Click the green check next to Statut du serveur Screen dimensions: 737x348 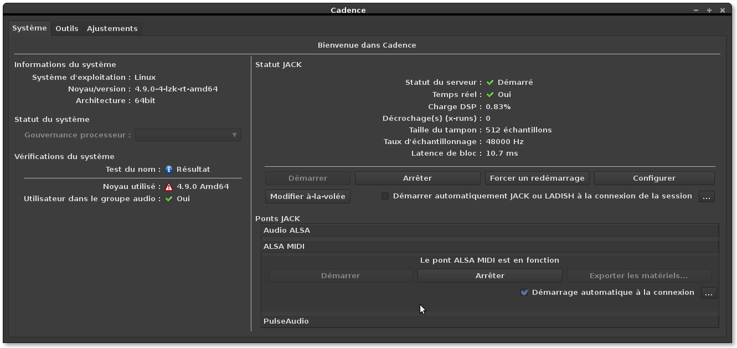pos(490,83)
